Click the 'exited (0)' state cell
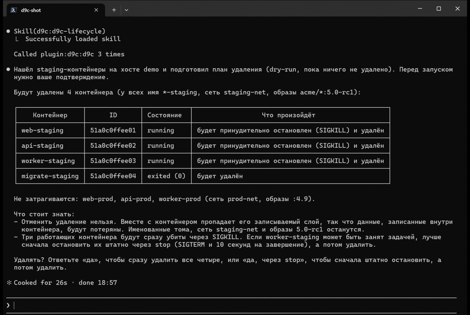Image resolution: width=470 pixels, height=315 pixels. (x=166, y=176)
